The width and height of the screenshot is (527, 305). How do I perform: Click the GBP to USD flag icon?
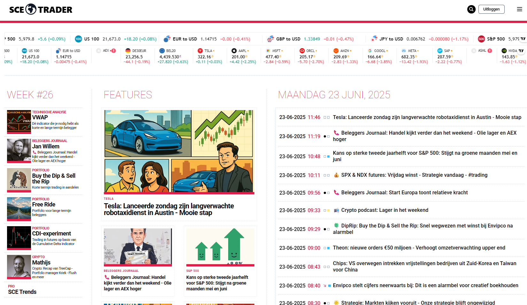[270, 39]
